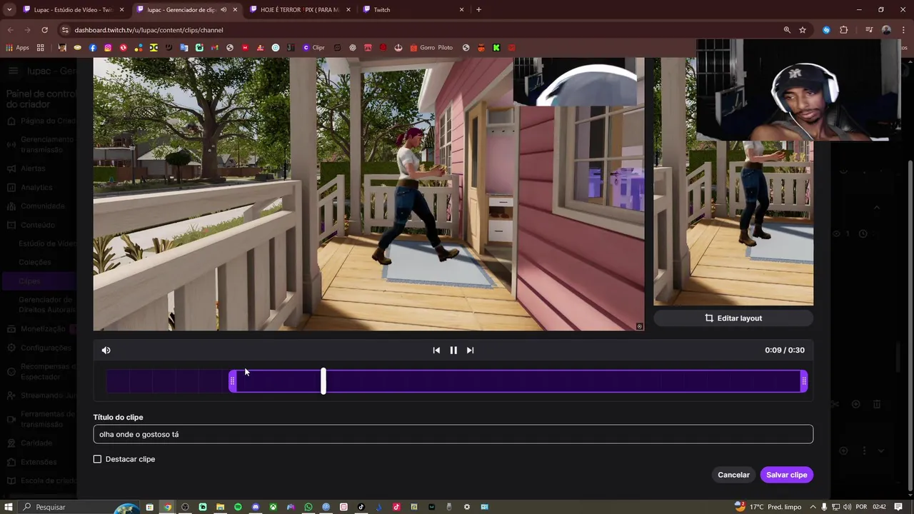Bookmark this page with the star icon

(803, 30)
